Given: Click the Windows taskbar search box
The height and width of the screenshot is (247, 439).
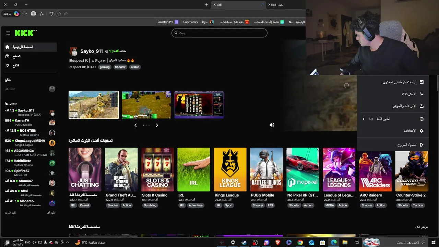Looking at the screenshot, I should click(395, 243).
